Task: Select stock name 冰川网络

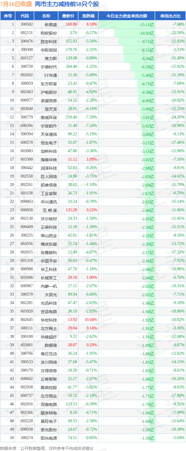Action: click(x=49, y=362)
